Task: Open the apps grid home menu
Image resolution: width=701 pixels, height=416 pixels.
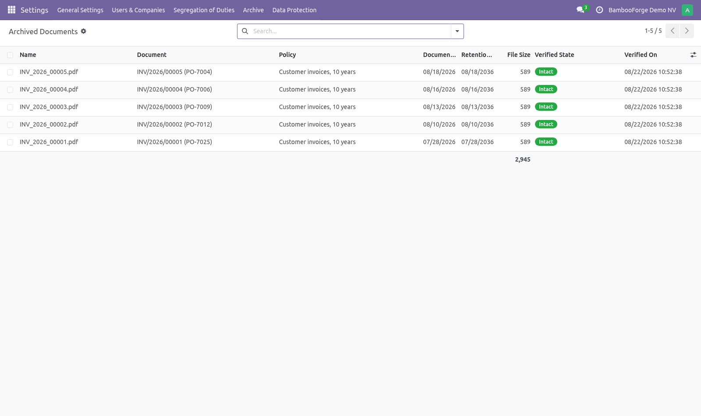Action: coord(12,10)
